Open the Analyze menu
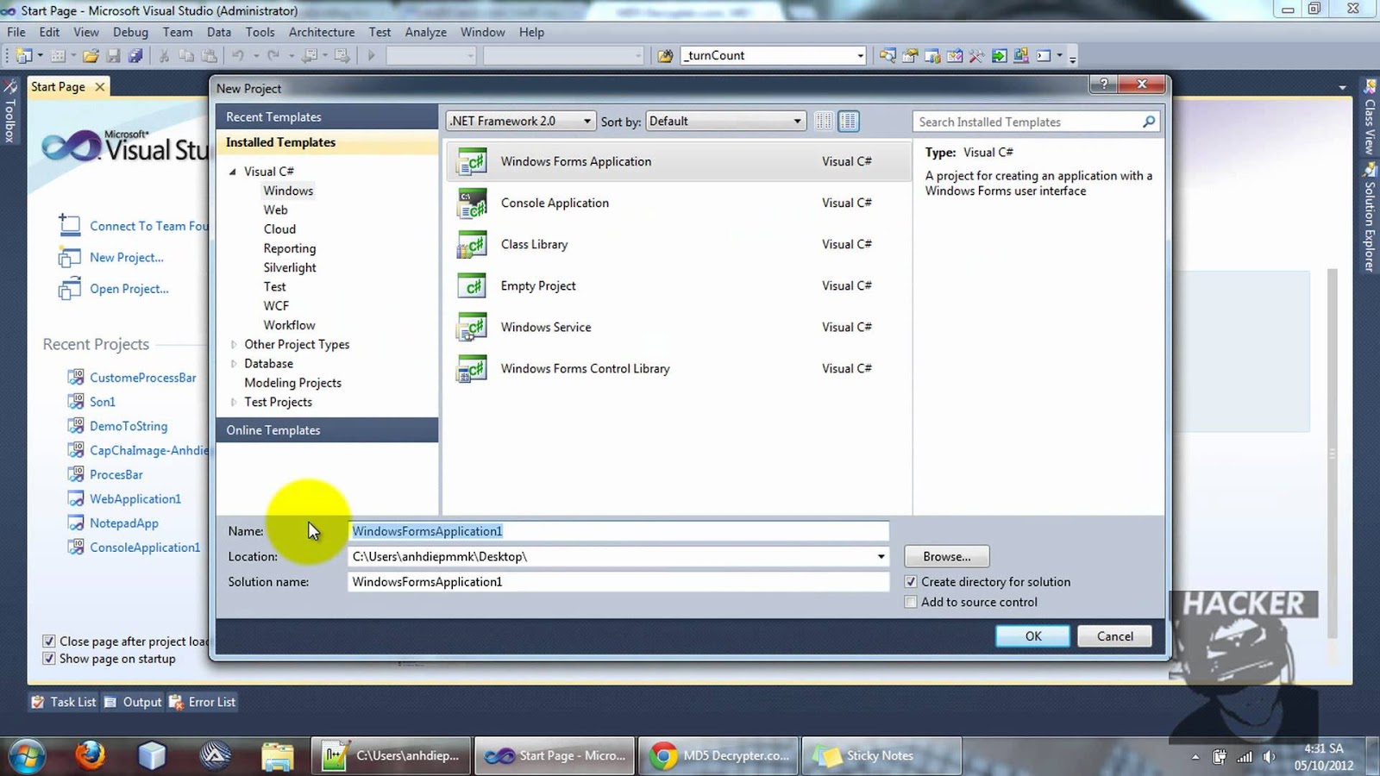The image size is (1380, 776). point(426,32)
